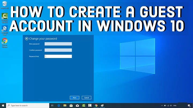The width and height of the screenshot is (193, 108).
Task: Launch Edge from the taskbar
Action: pyautogui.click(x=59, y=106)
